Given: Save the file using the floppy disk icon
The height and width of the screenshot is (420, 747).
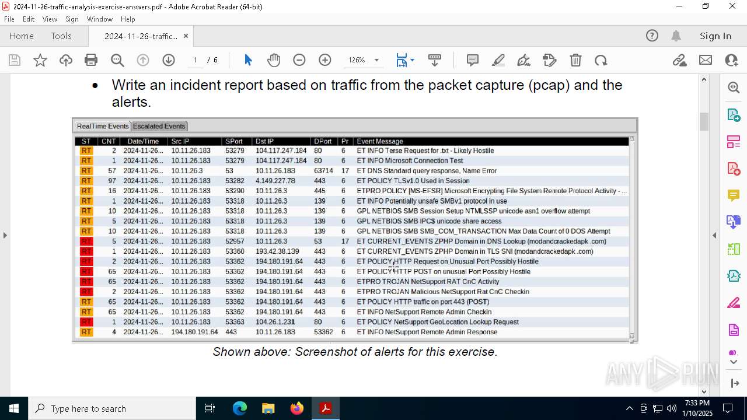Looking at the screenshot, I should (x=15, y=60).
